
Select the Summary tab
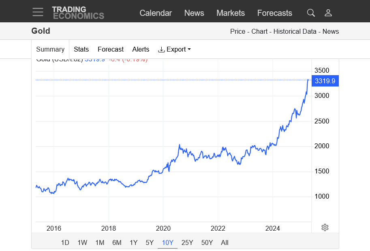click(50, 49)
